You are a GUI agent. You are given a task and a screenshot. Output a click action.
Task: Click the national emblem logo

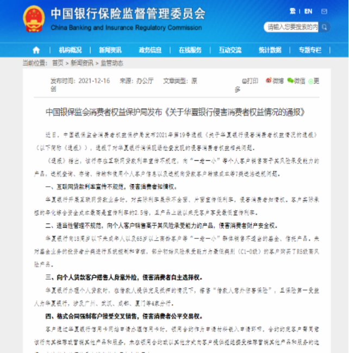(x=34, y=18)
